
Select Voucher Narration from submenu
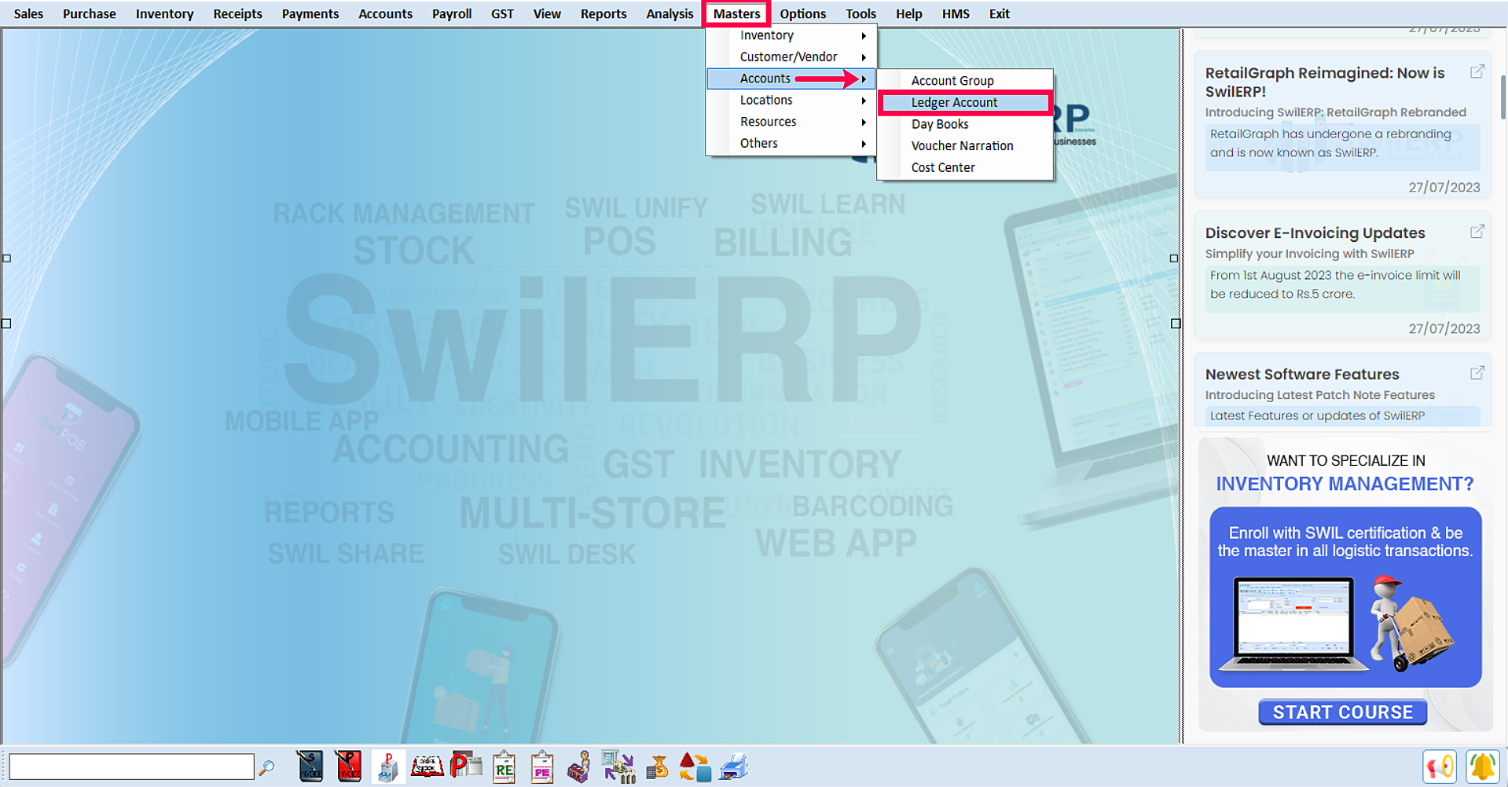[x=965, y=145]
